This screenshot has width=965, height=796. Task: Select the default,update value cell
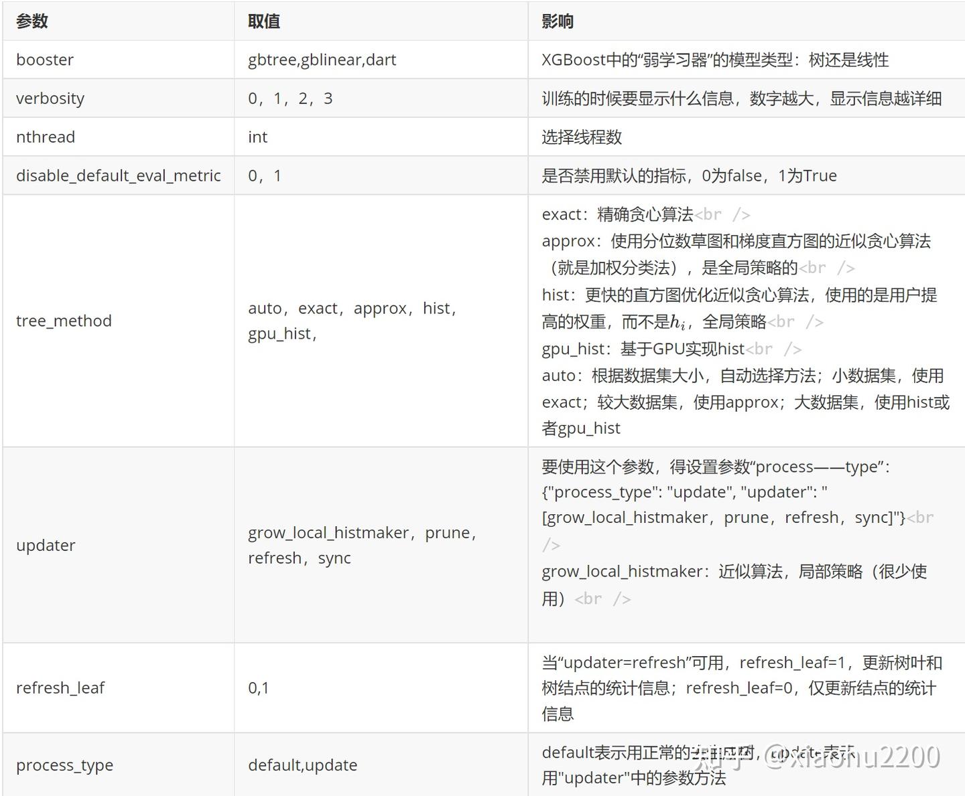click(x=302, y=765)
